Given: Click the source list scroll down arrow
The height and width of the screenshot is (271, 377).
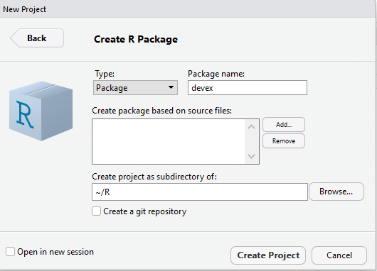Looking at the screenshot, I should click(252, 156).
